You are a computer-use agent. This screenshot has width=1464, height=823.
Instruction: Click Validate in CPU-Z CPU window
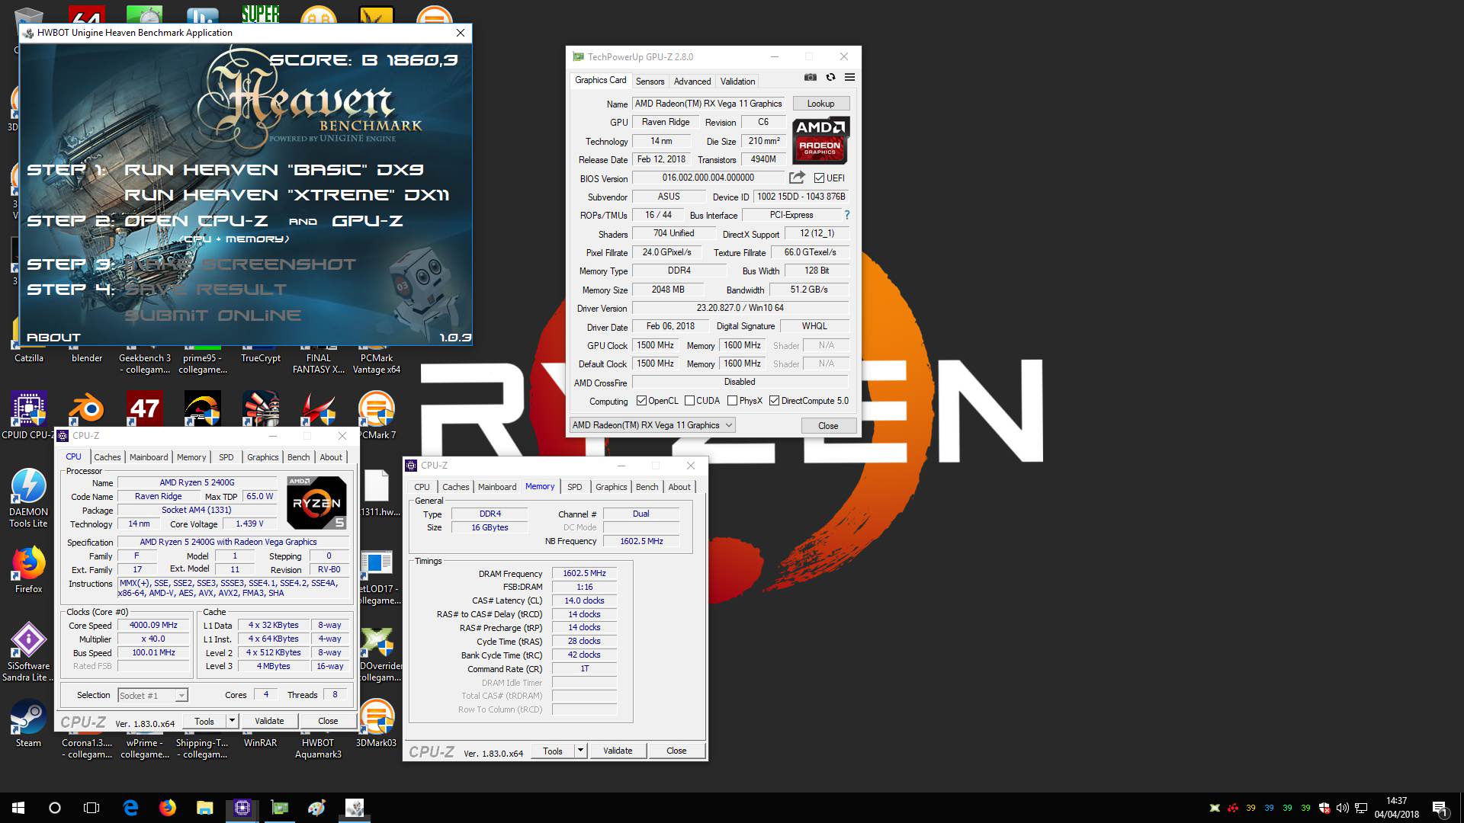click(269, 721)
